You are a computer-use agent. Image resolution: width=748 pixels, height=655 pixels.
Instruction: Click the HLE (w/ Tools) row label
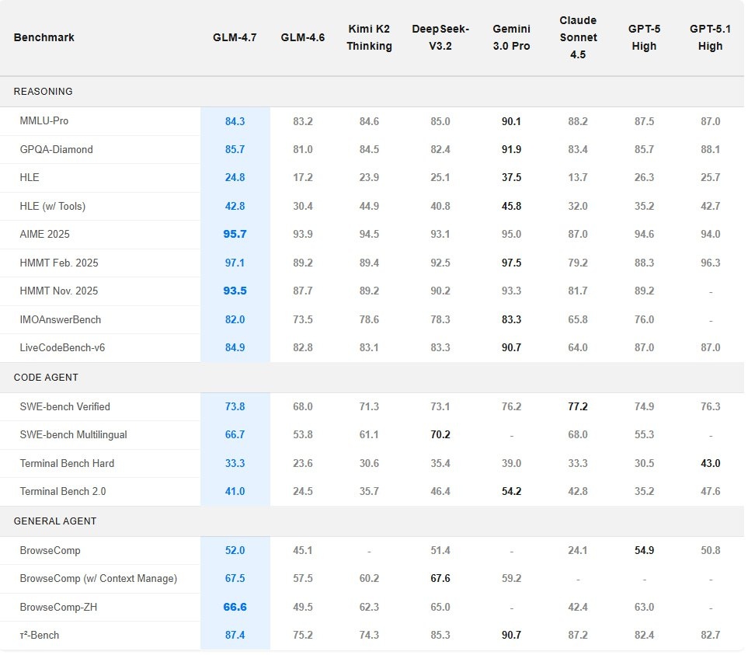53,206
